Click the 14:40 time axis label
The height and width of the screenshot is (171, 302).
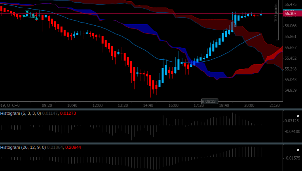[148, 105]
